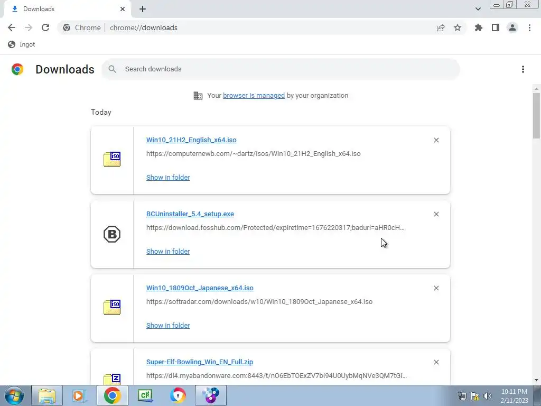Screen dimensions: 541x406
Task: Click the network tray icon
Action: coord(462,396)
